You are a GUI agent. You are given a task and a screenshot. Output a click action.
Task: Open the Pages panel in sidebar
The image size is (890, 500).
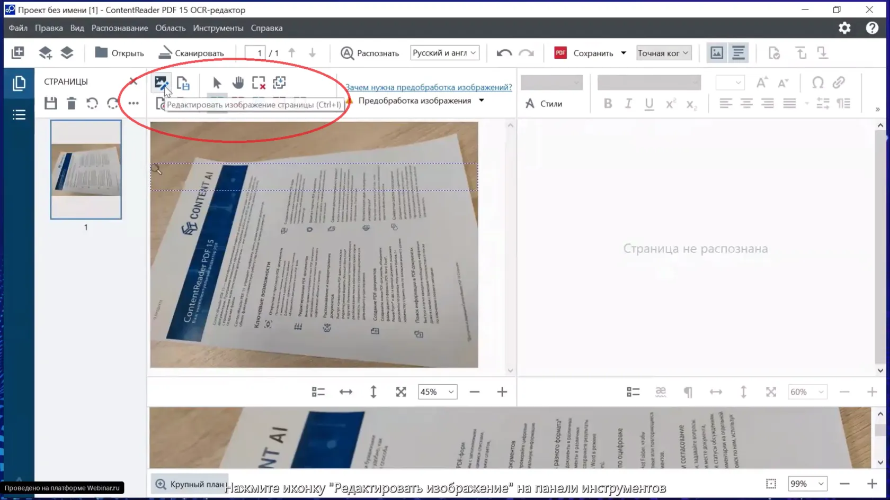pyautogui.click(x=19, y=83)
